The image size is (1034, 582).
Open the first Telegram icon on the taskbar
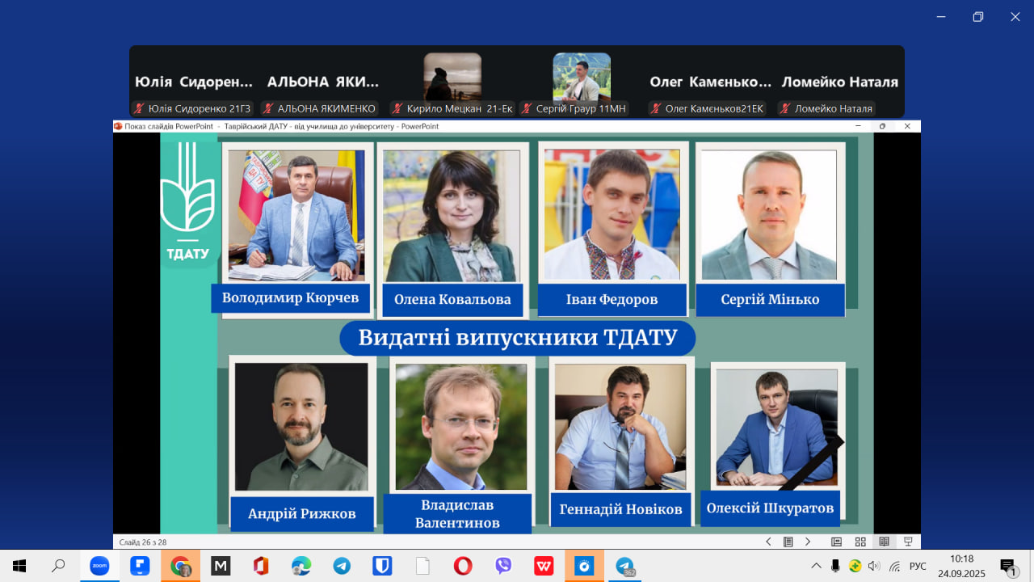pos(342,566)
